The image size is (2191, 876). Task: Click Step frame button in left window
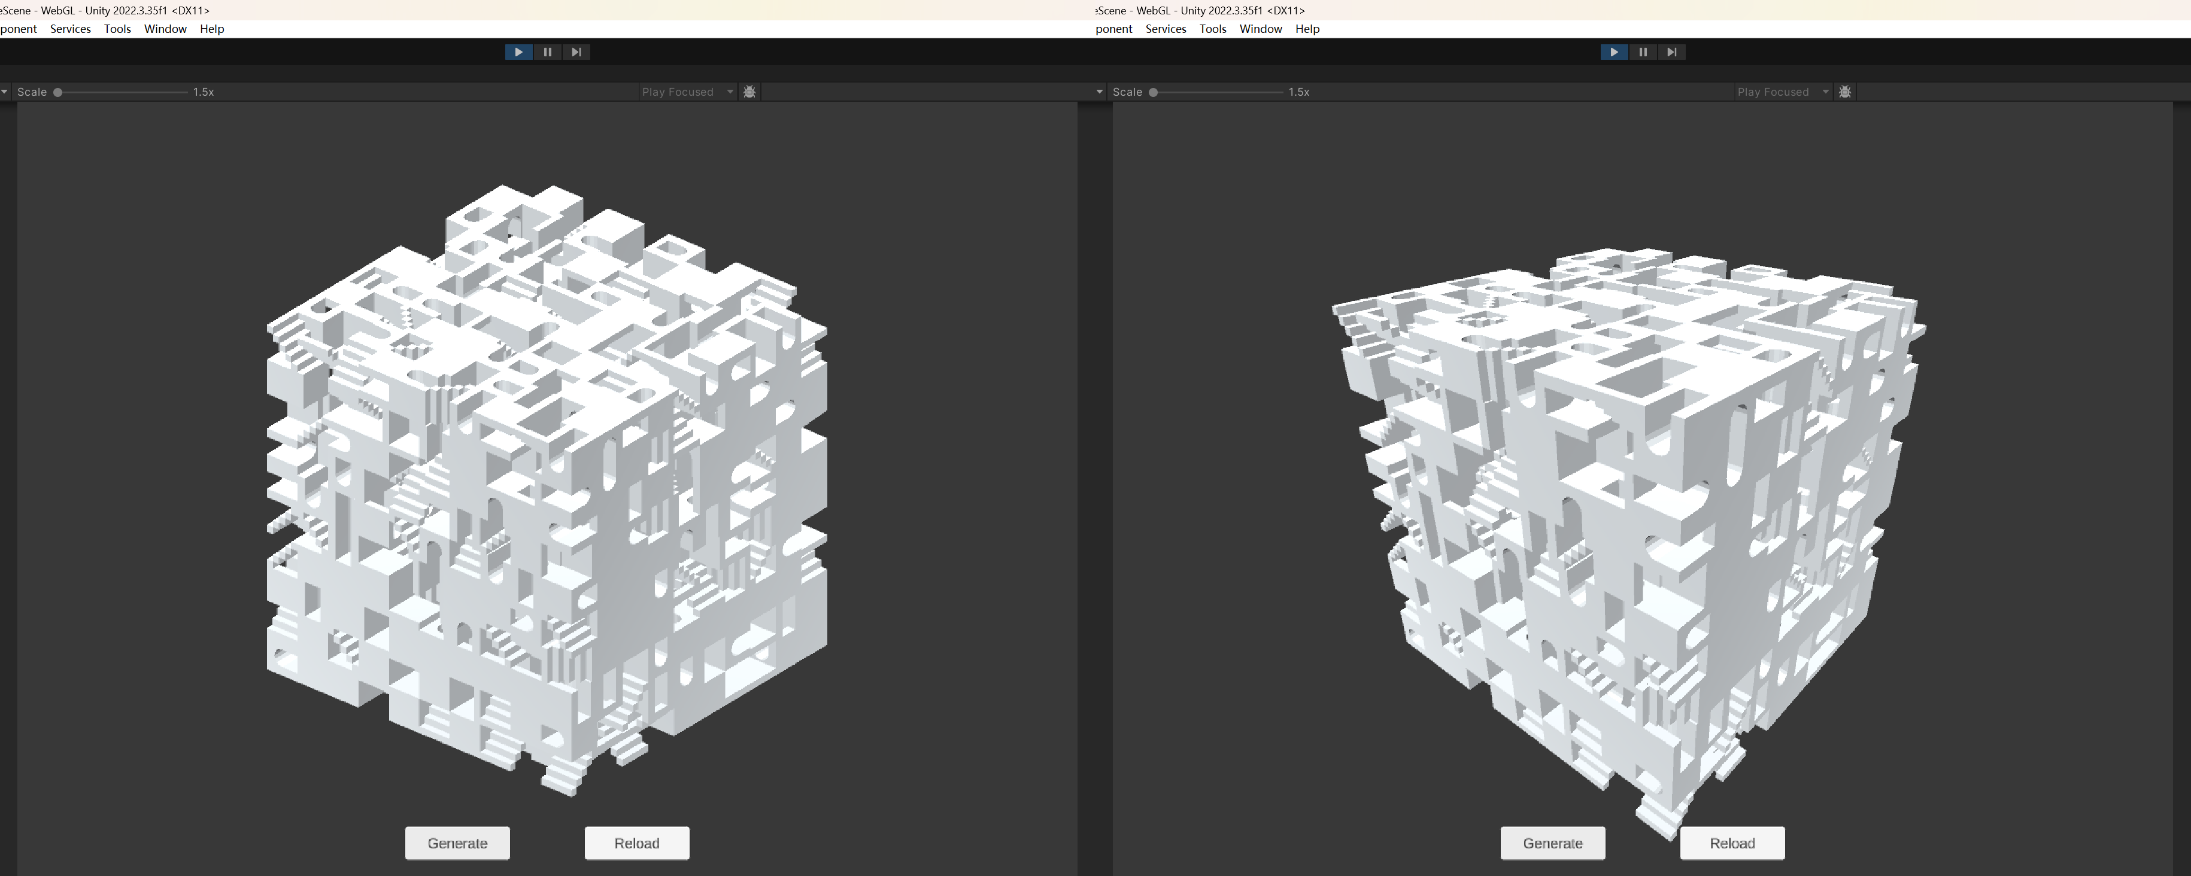pyautogui.click(x=576, y=52)
